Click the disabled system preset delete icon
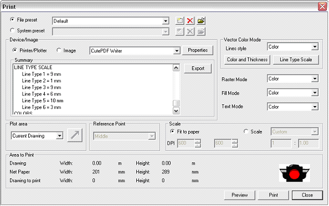The image size is (329, 206). tap(190, 31)
